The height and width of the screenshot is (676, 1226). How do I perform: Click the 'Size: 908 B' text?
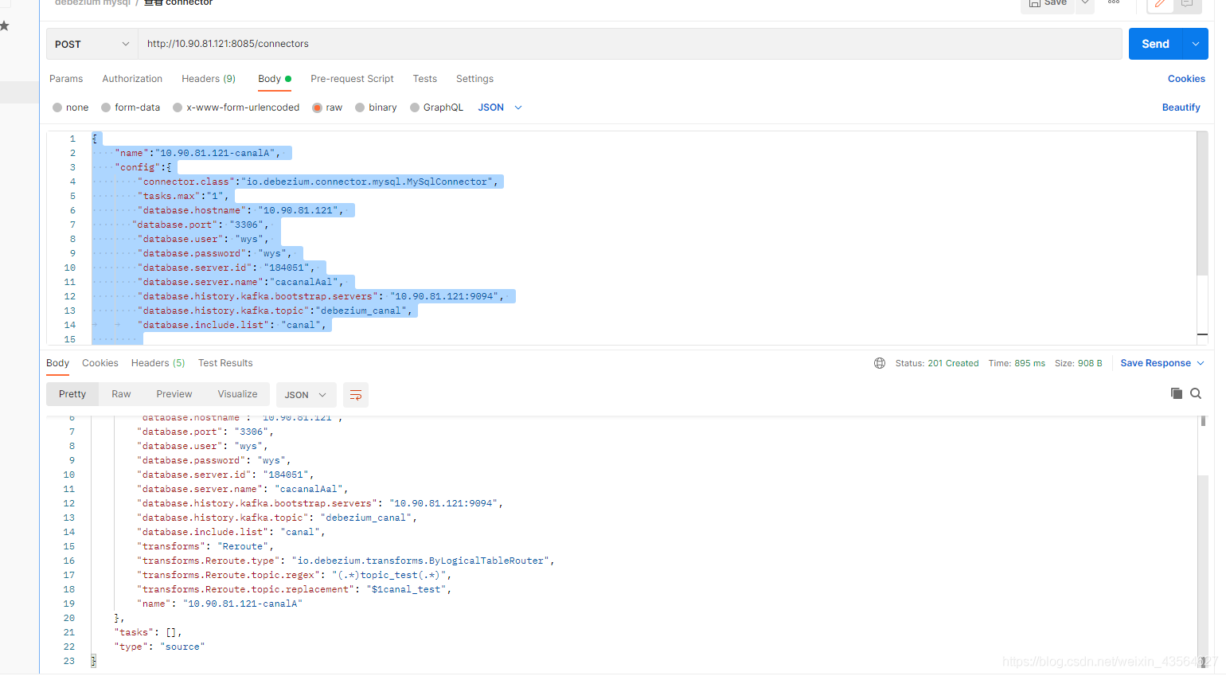click(1079, 363)
